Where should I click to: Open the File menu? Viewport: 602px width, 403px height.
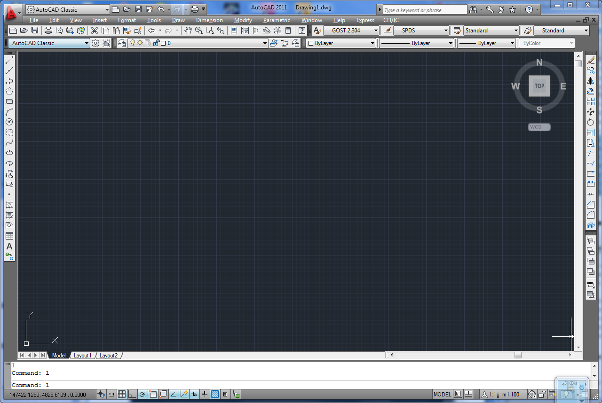pyautogui.click(x=34, y=20)
